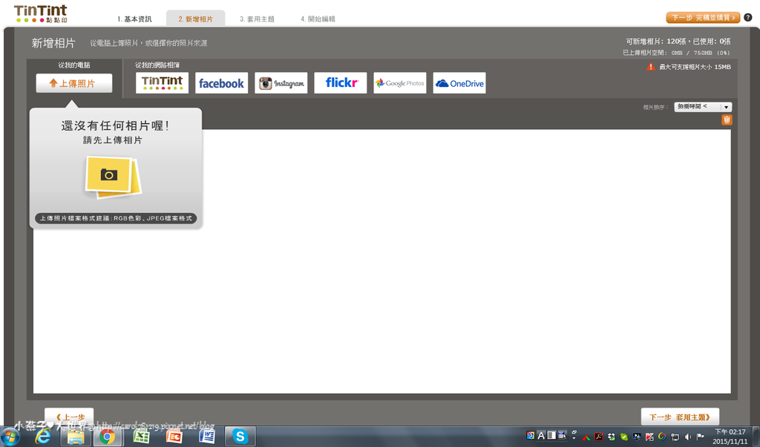Open PowerPoint from the taskbar
760x447 pixels.
tap(174, 437)
